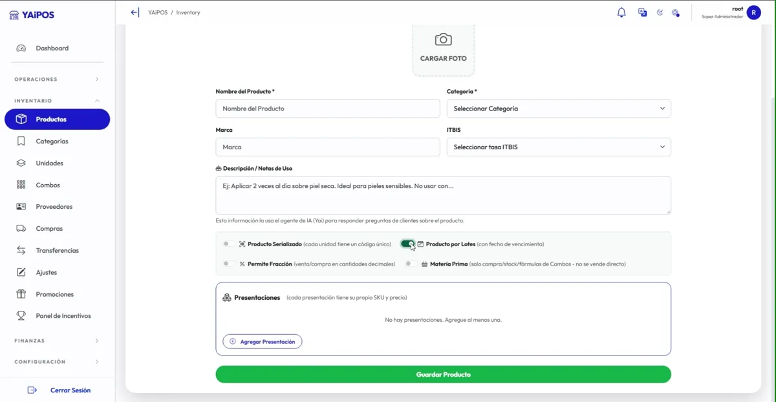The width and height of the screenshot is (776, 402).
Task: Open the language translation icon
Action: pos(642,12)
